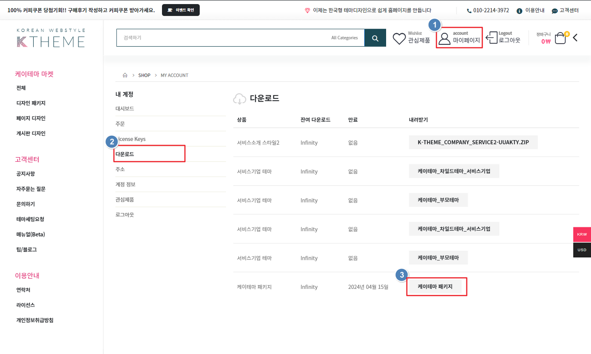The image size is (591, 354).
Task: Open 개인정보취급방침 in sidebar
Action: pyautogui.click(x=35, y=320)
